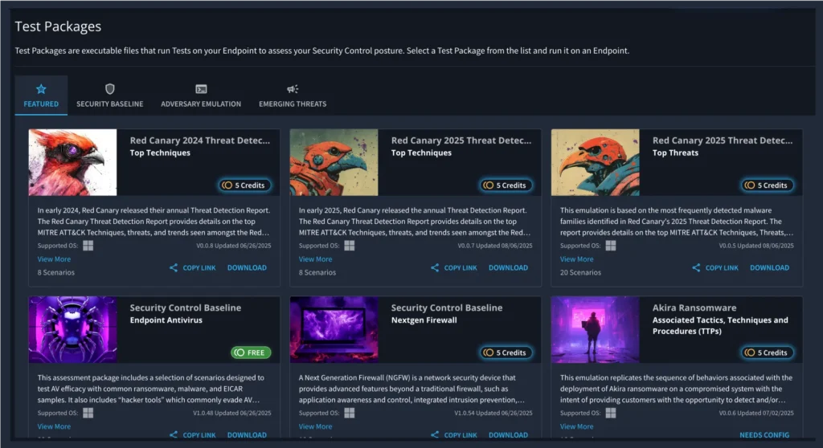Click Windows OS icon on Red Canary 2024 card
This screenshot has height=448, width=823.
(x=88, y=246)
